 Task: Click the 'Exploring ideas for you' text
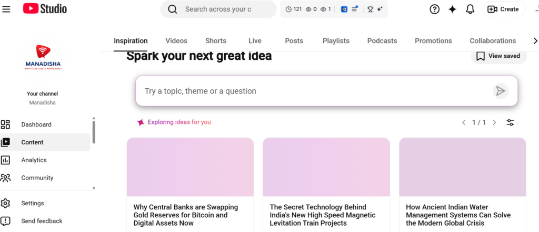[179, 122]
